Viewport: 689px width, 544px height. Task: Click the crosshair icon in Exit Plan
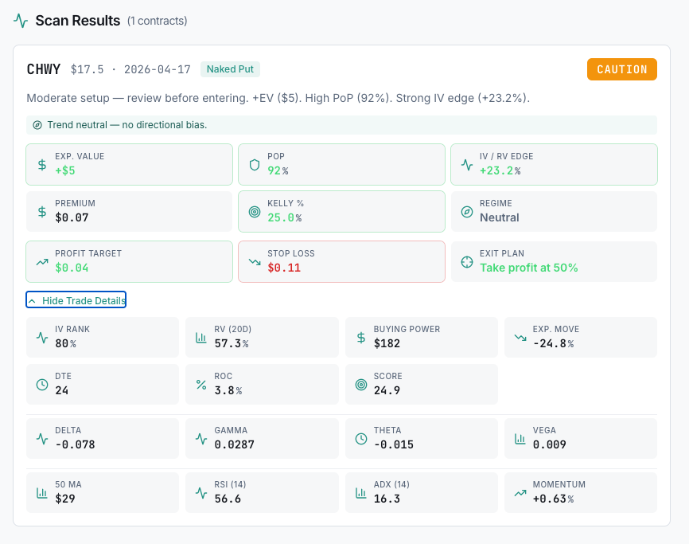coord(466,261)
